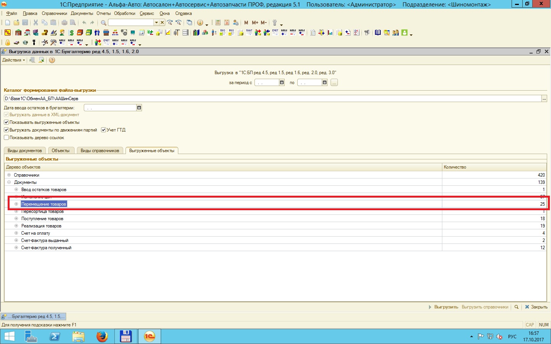Expand the Реализация товаров node
The image size is (551, 344).
[16, 226]
